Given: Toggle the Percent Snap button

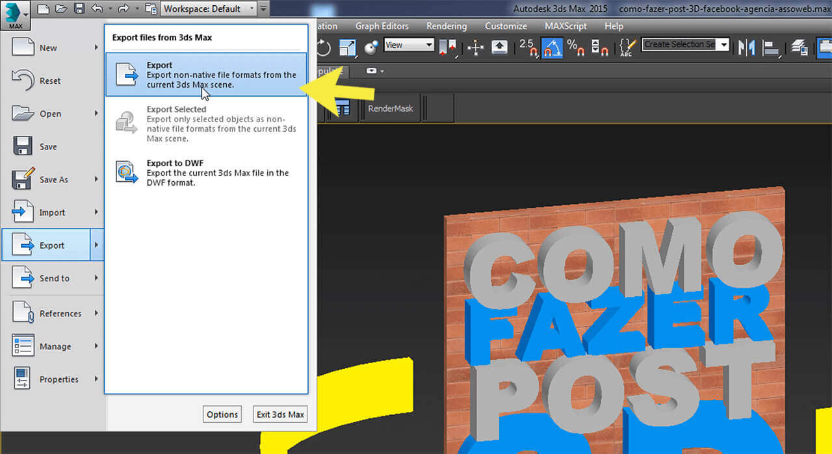Looking at the screenshot, I should coord(575,47).
